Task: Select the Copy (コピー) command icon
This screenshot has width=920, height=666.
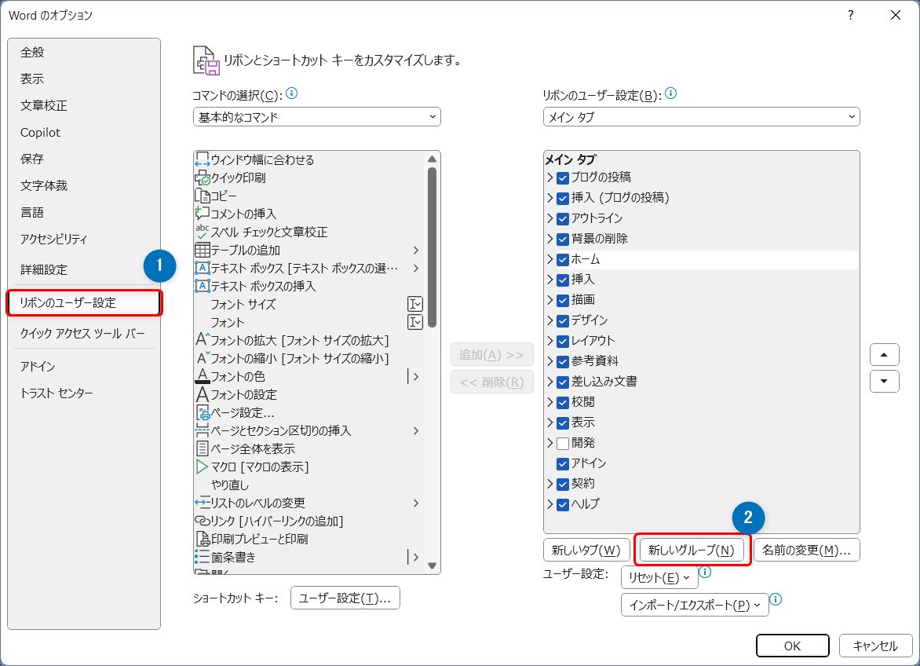Action: (202, 196)
